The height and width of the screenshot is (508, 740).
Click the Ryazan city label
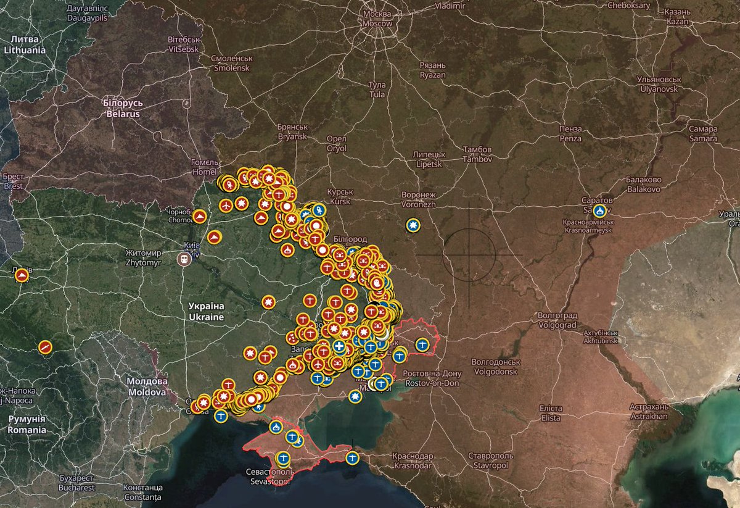coord(432,70)
